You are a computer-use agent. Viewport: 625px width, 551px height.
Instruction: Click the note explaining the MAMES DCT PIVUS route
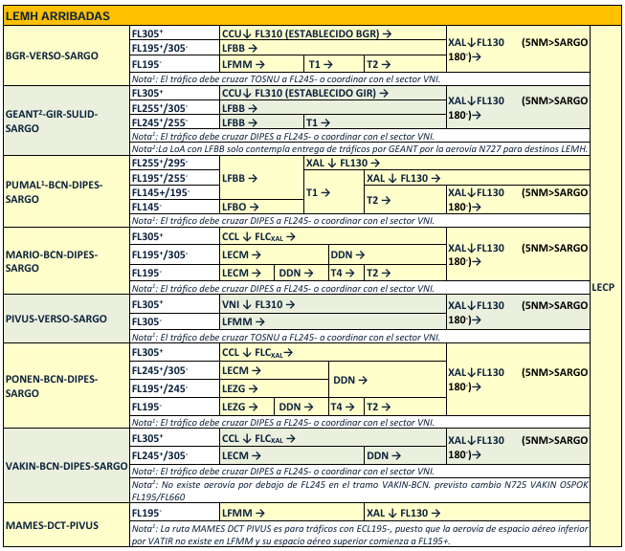coord(360,534)
